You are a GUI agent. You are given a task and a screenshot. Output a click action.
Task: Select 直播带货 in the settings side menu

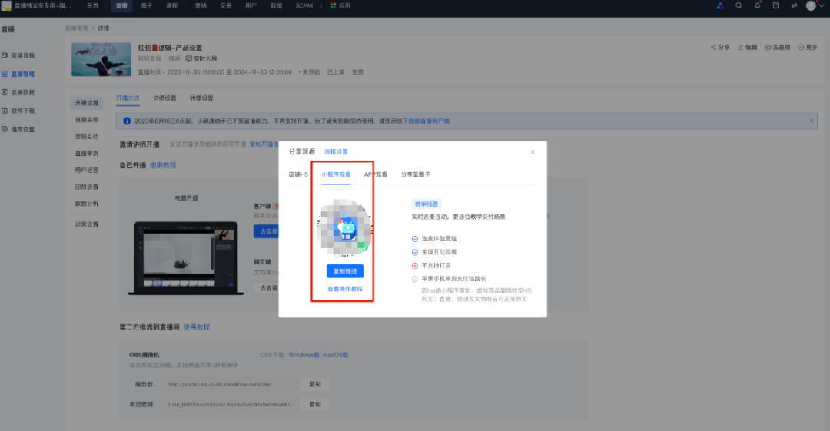point(86,154)
